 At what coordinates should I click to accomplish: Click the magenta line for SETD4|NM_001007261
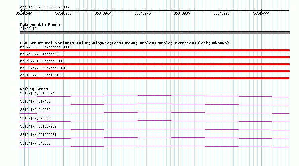(x=155, y=138)
